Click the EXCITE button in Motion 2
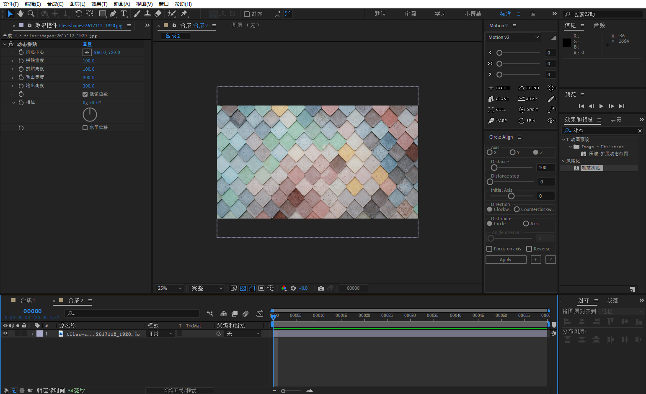The image size is (646, 394). [x=499, y=88]
